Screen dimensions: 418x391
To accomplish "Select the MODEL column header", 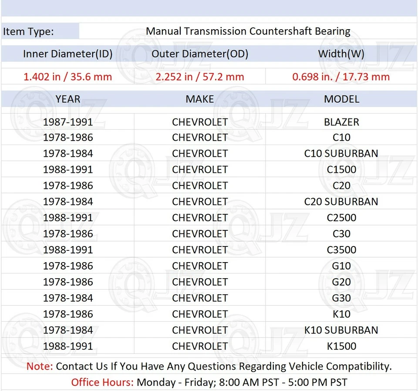I will (x=341, y=99).
